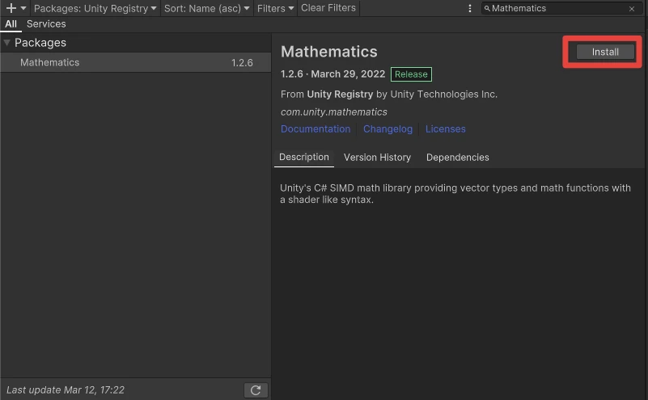
Task: Click the "From Unity Registry" author line
Action: [x=389, y=94]
